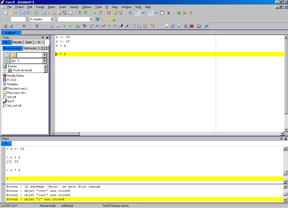Image resolution: width=288 pixels, height=208 pixels.
Task: Click the Undo green arrow icon
Action: [80, 13]
